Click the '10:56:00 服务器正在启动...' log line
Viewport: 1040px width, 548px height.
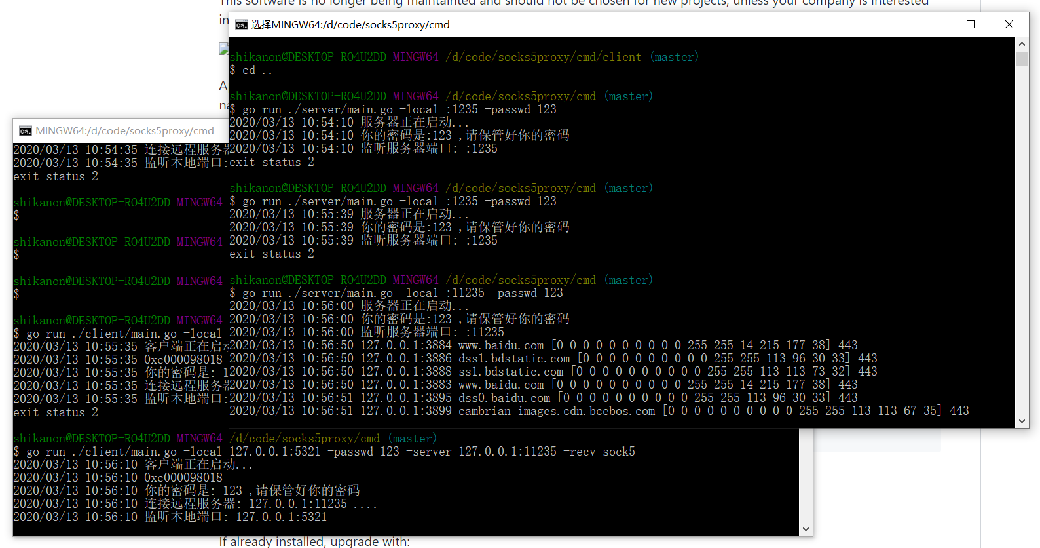(x=349, y=306)
